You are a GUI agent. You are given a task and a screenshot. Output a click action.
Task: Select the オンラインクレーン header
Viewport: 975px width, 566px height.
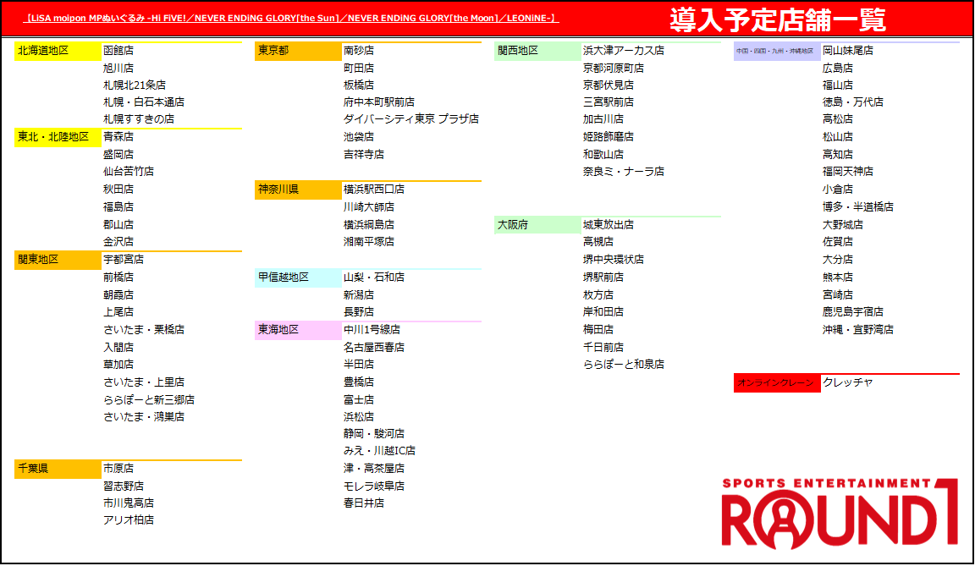coord(777,383)
